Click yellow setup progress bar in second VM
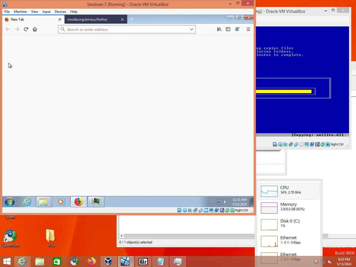 (284, 92)
